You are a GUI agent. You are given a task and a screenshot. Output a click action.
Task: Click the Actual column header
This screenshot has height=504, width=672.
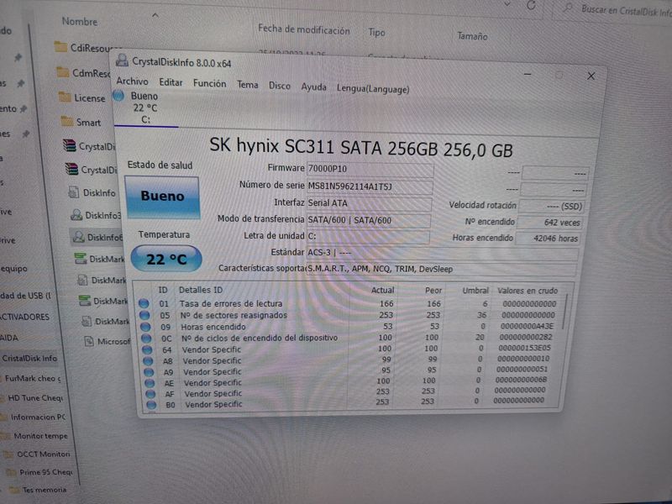(383, 290)
